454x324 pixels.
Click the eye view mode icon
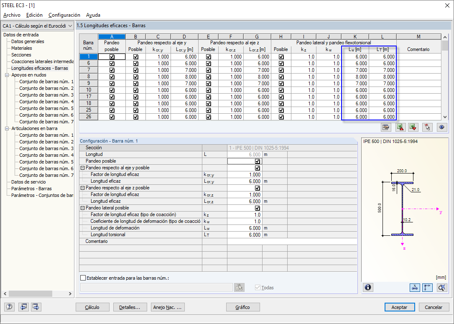pyautogui.click(x=441, y=127)
